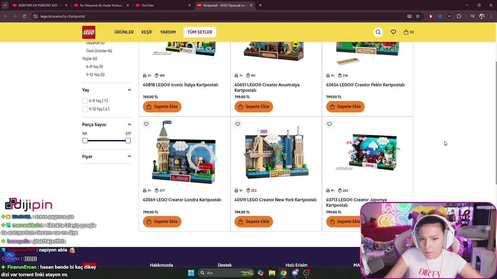Collapse the Parça Sayısı filter section
Image resolution: width=497 pixels, height=279 pixels.
point(129,124)
